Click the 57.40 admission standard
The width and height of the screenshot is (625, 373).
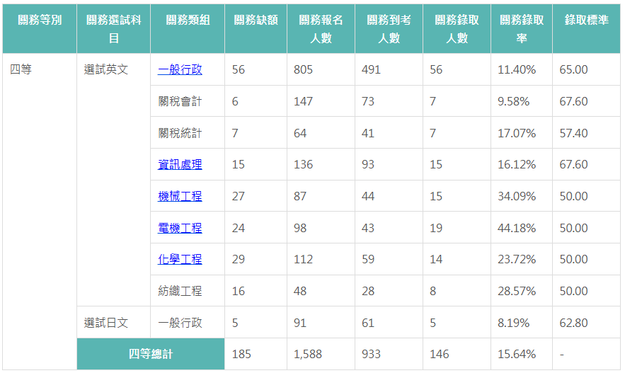tap(573, 133)
